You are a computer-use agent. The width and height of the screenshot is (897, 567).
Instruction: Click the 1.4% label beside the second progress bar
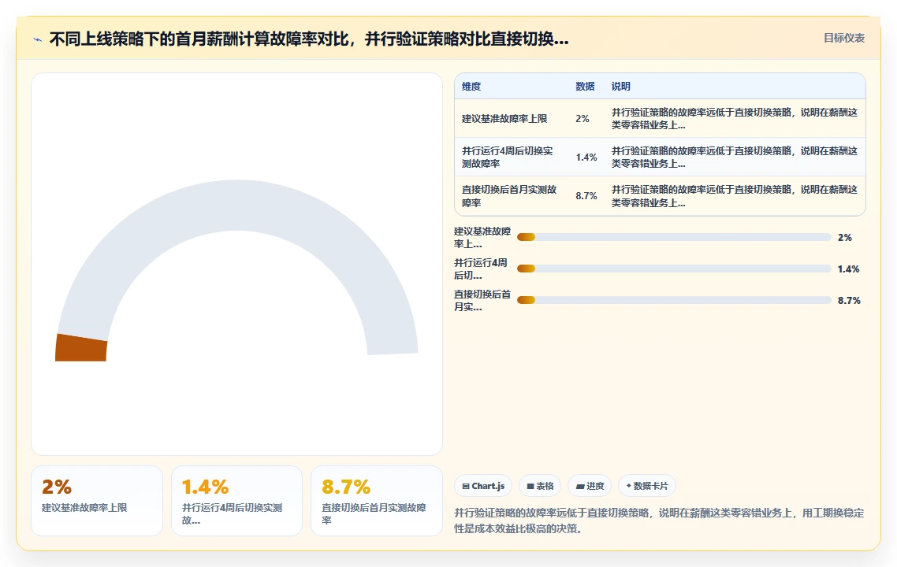point(848,269)
